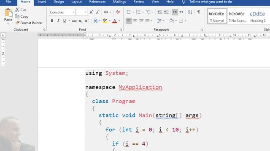Open the shading color dropdown arrow

176,21
